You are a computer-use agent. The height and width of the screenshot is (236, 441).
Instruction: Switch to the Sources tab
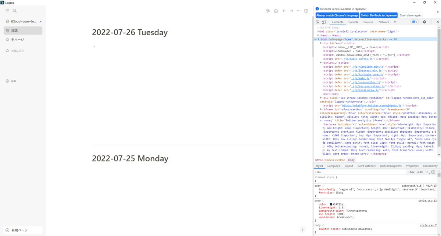tap(368, 22)
